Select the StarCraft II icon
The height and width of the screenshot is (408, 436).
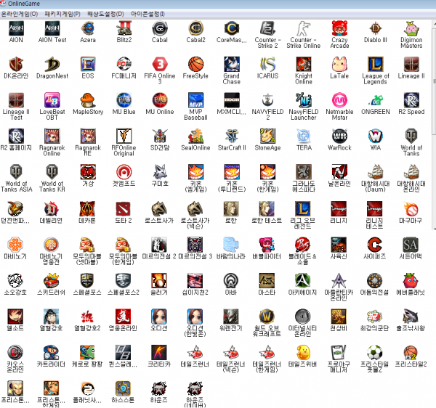point(232,136)
